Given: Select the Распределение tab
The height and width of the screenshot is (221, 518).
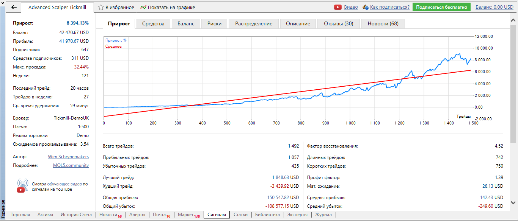Looking at the screenshot, I should click(254, 23).
